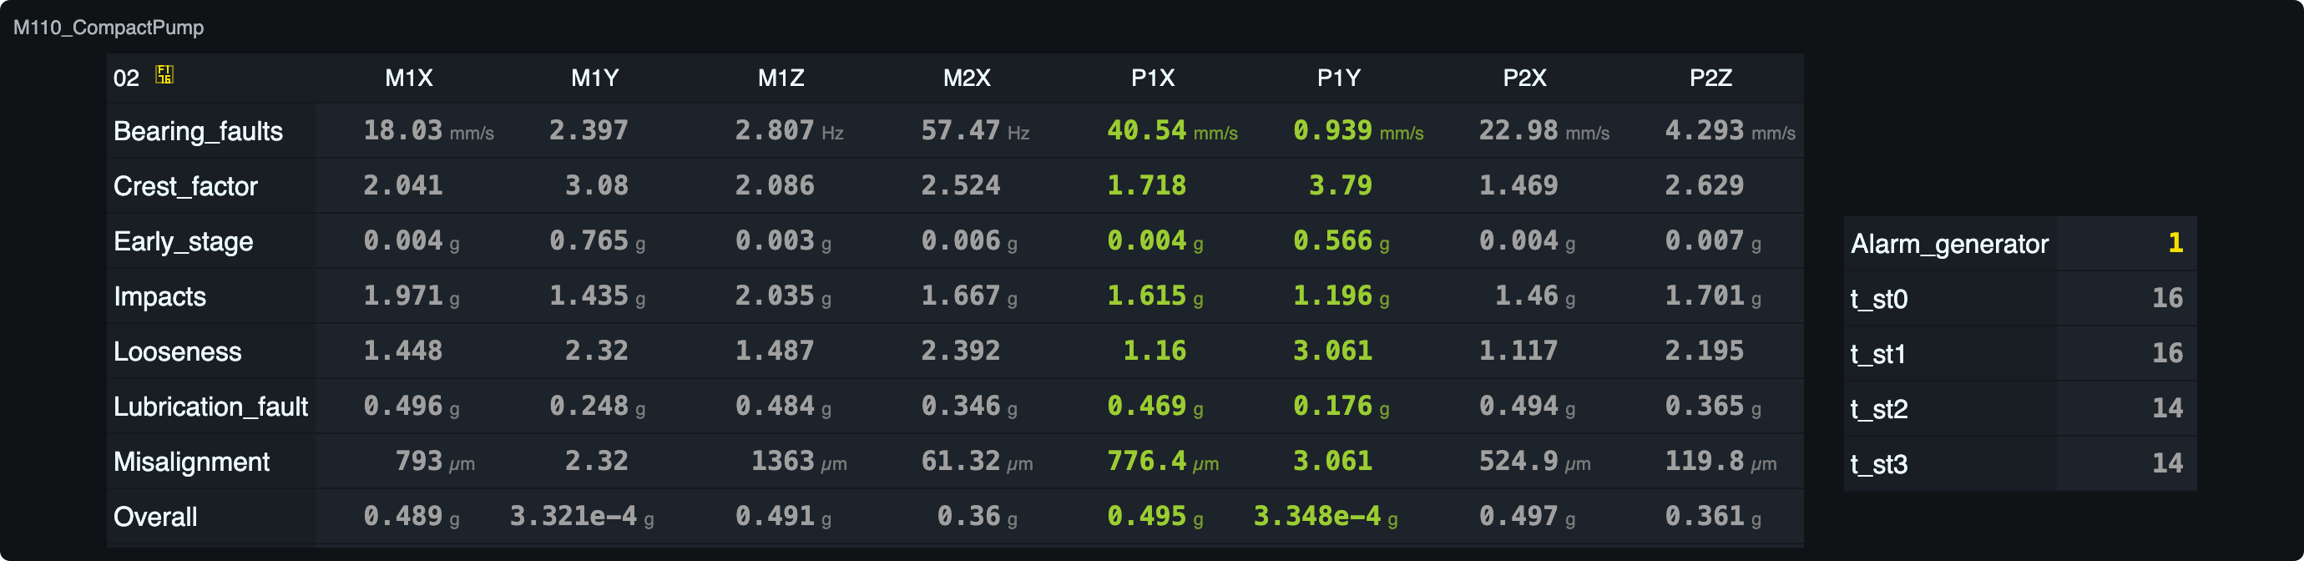
Task: Click the Alarm_generator label
Action: [1950, 245]
